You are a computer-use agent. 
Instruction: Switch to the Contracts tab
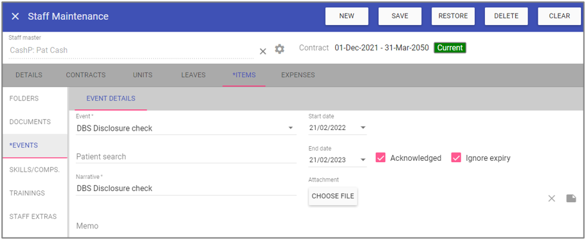(x=86, y=75)
